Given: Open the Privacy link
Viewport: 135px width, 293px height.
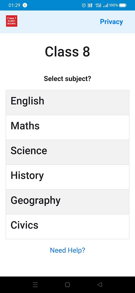Looking at the screenshot, I should [112, 22].
